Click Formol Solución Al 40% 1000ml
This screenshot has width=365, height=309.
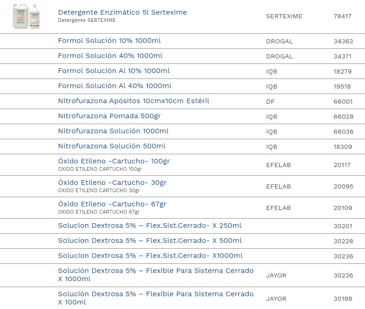coord(115,86)
